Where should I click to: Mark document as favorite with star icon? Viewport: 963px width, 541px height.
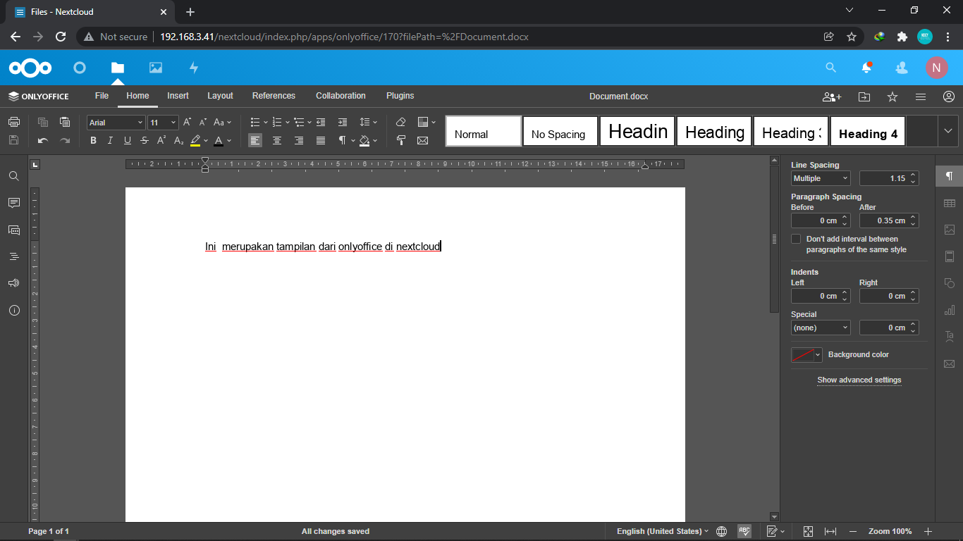click(893, 97)
